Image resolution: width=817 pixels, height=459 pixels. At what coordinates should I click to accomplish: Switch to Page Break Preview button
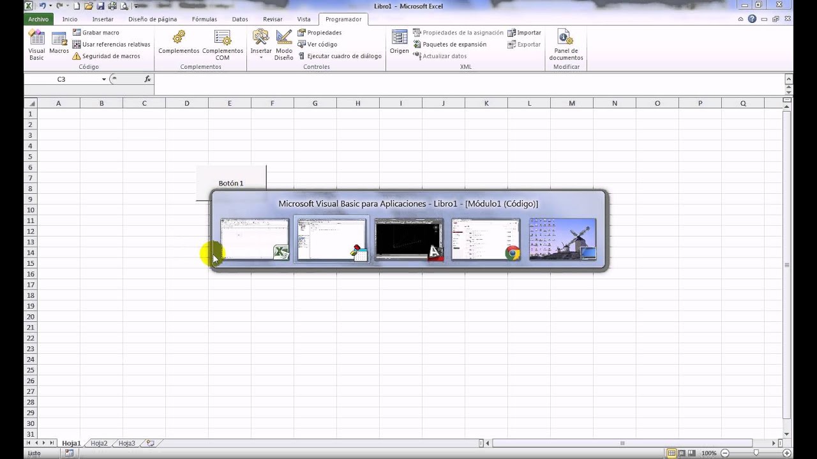click(x=692, y=453)
